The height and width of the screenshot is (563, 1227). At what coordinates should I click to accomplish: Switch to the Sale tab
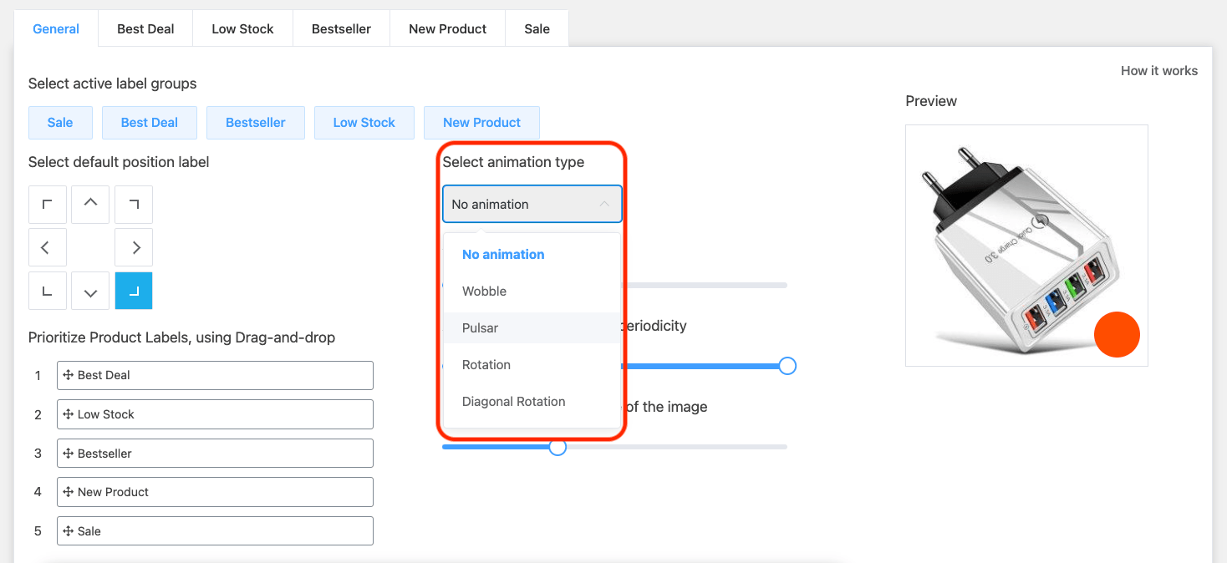tap(536, 28)
